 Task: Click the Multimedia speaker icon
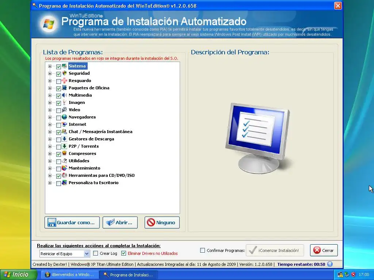click(x=64, y=95)
